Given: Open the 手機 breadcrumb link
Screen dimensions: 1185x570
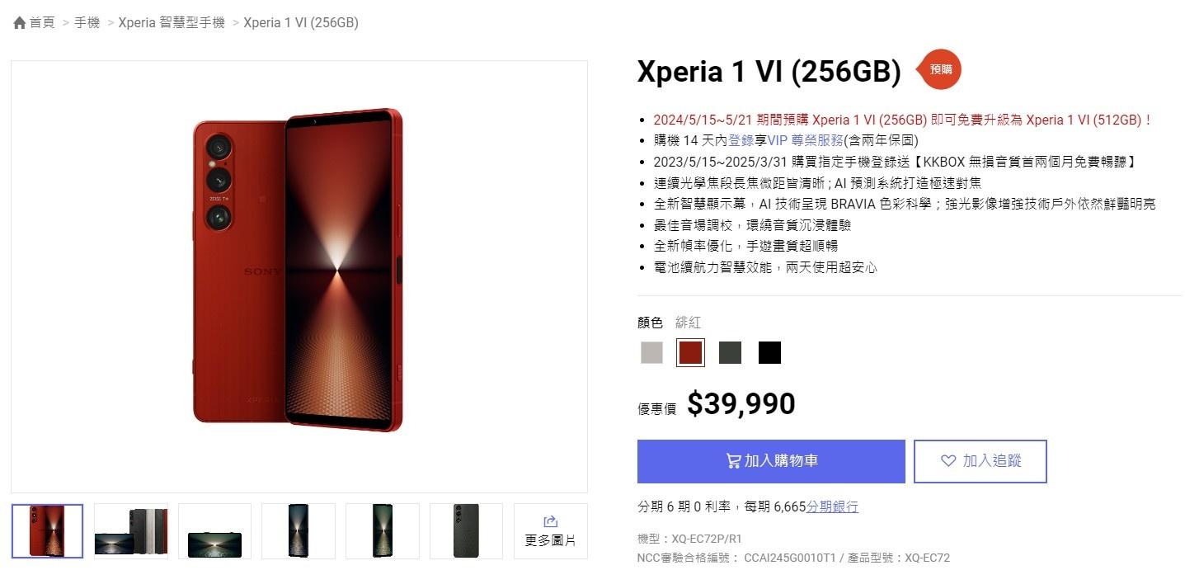Looking at the screenshot, I should click(87, 23).
